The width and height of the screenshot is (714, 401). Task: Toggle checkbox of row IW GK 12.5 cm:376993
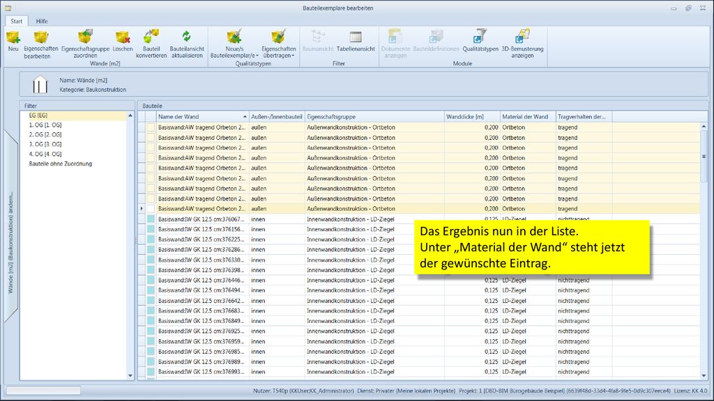(151, 372)
